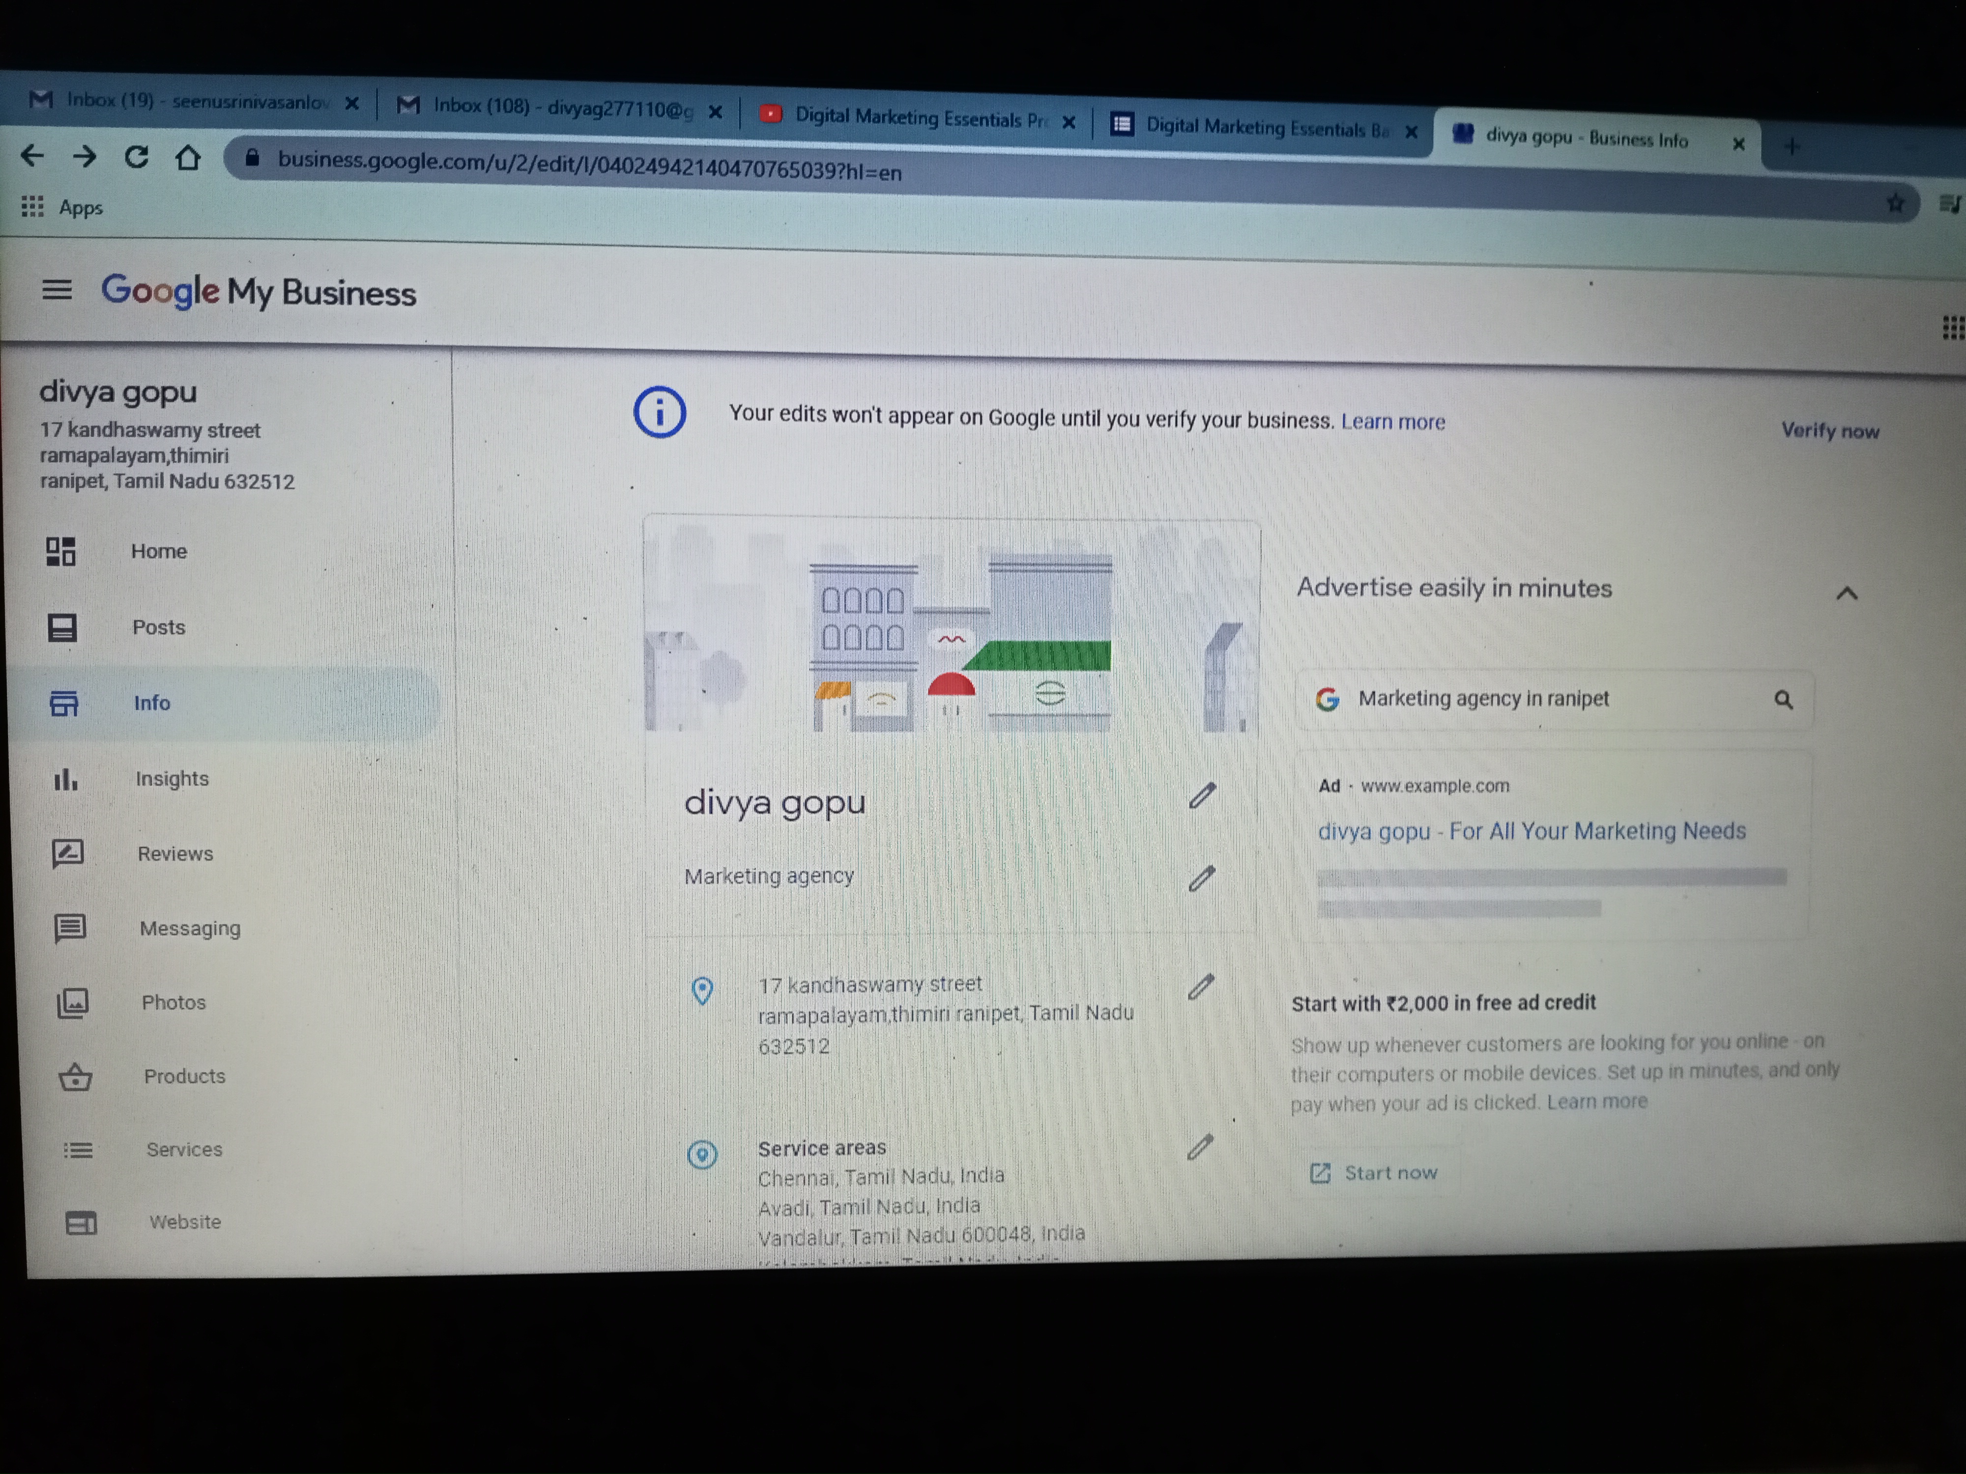The width and height of the screenshot is (1966, 1474).
Task: Open the hamburger main menu icon
Action: (x=57, y=290)
